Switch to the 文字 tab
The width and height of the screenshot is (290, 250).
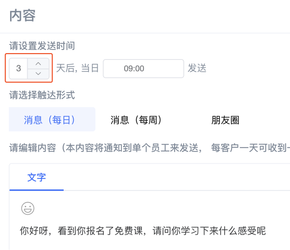pyautogui.click(x=37, y=178)
